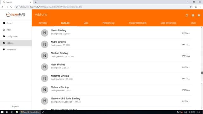
Task: Click the Neato Binding avatar icon
Action: point(44,33)
